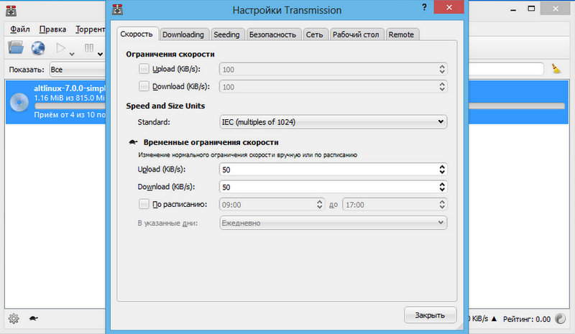Click the altlinux torrent disc icon

point(19,102)
